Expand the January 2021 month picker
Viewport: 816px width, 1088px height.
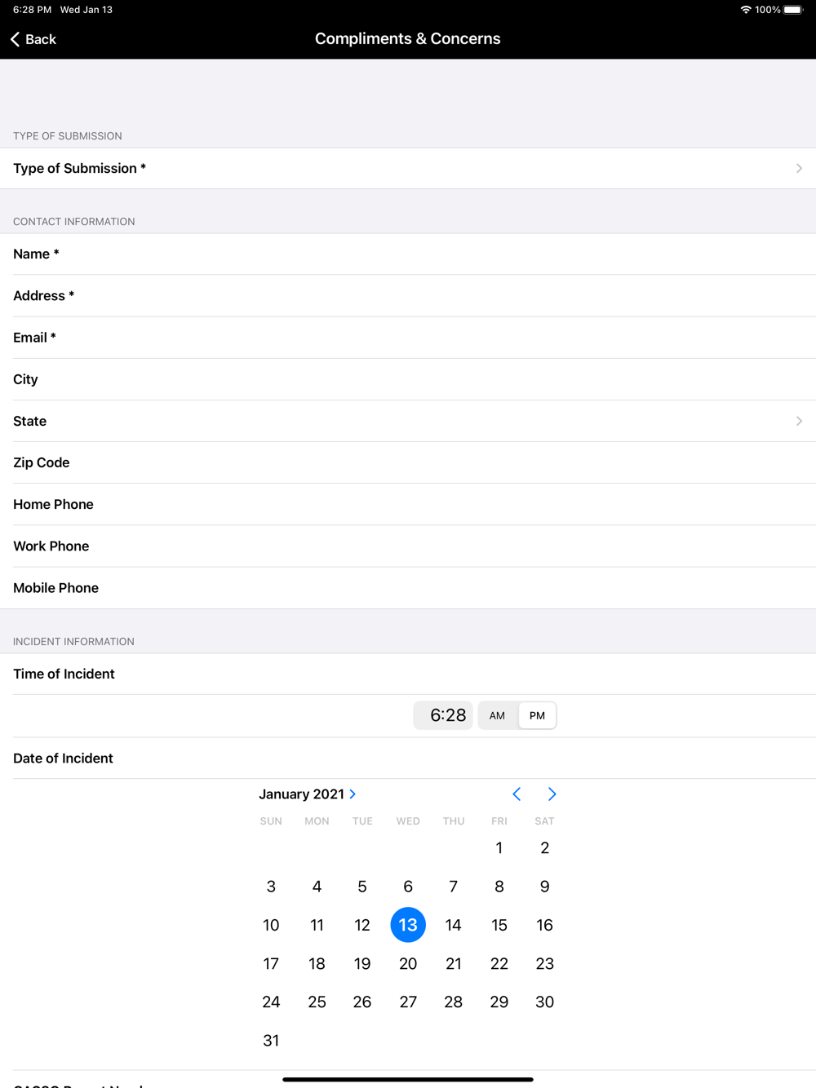click(308, 794)
